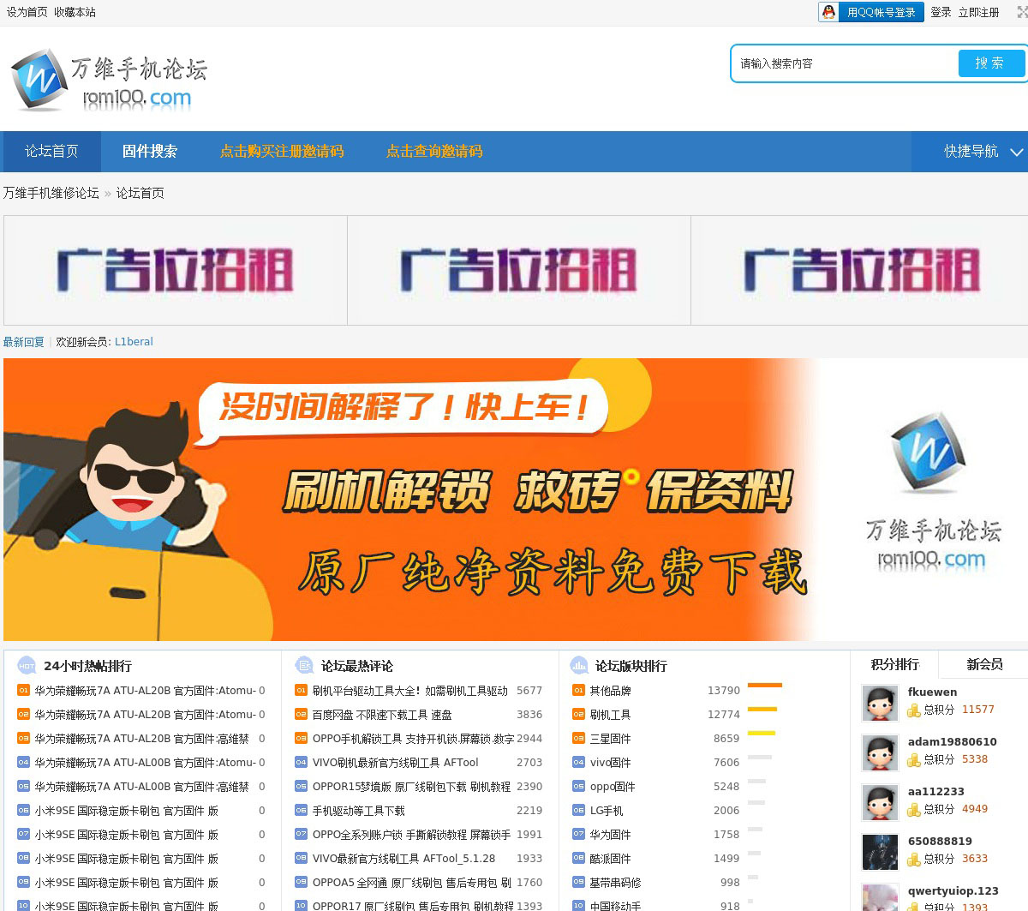Open the 固件搜索 nav tab
Viewport: 1028px width, 911px height.
(150, 152)
